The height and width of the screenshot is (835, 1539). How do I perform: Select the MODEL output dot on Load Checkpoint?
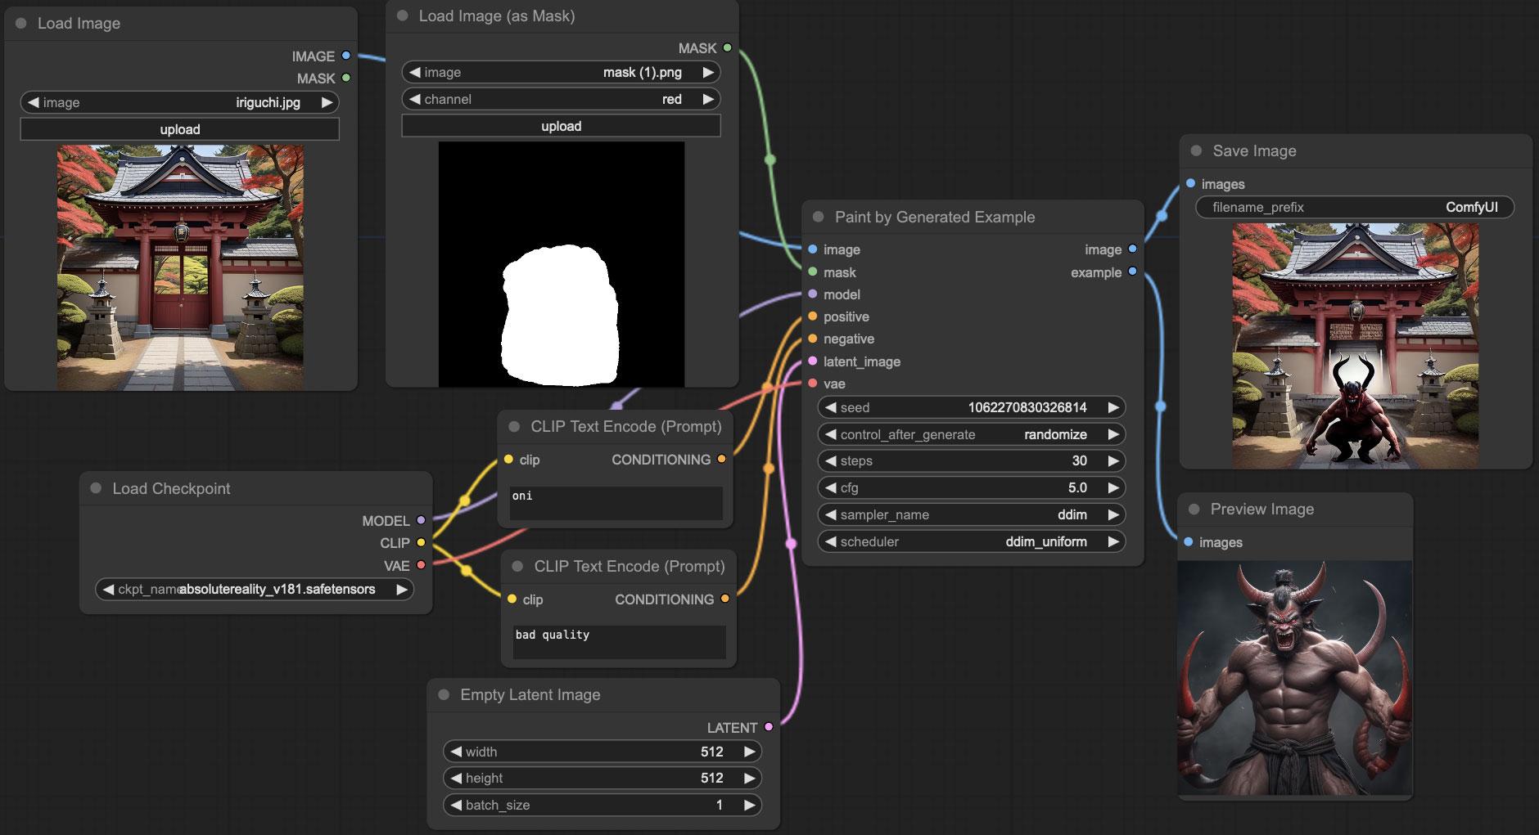(x=420, y=520)
